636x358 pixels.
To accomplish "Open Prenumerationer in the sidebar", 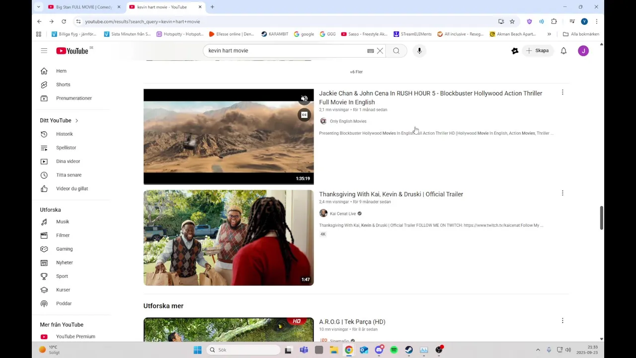I will tap(75, 98).
